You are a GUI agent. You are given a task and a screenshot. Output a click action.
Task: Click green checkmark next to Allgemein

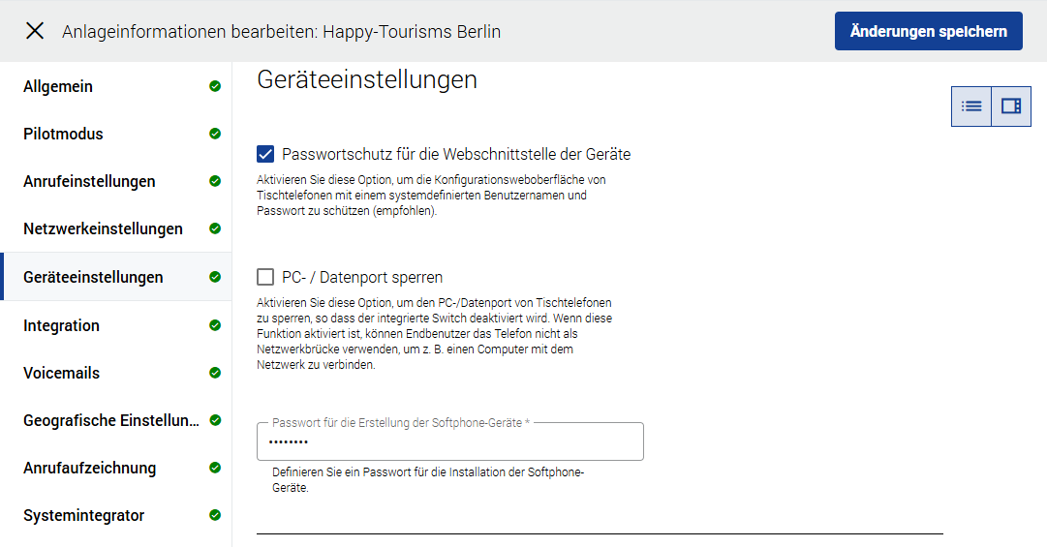point(215,86)
